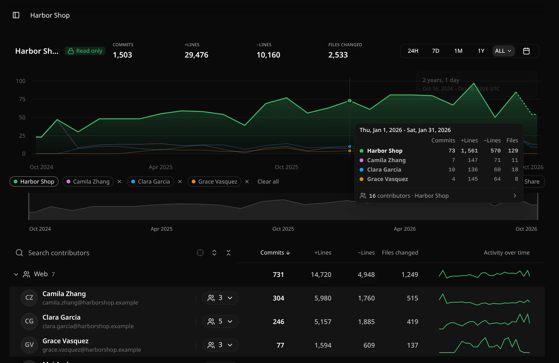Click the search magnifier icon
Screen dimensions: 559x363
pyautogui.click(x=20, y=253)
